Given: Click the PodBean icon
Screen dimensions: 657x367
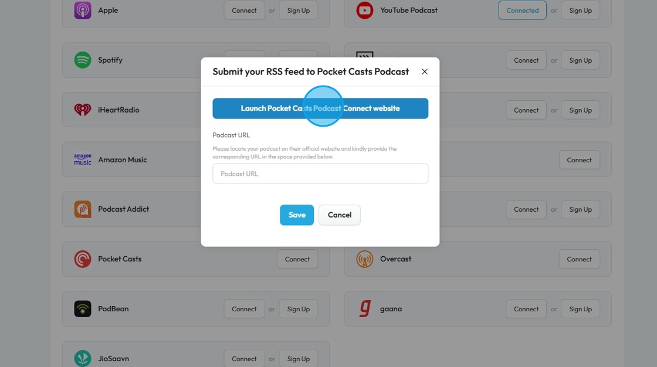Looking at the screenshot, I should click(83, 309).
